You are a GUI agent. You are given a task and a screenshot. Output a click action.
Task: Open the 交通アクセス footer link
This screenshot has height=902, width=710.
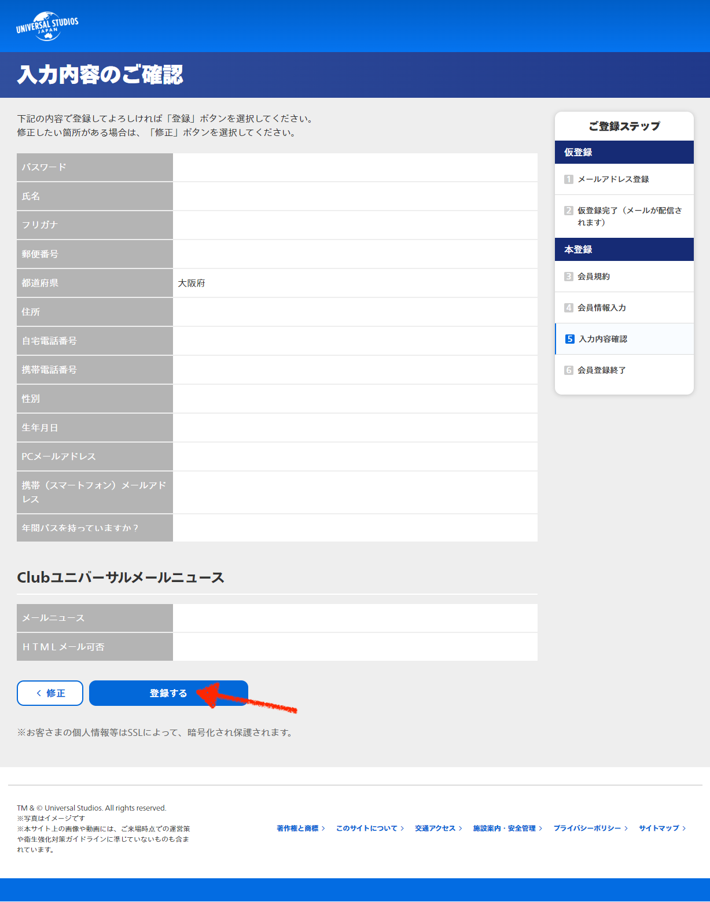(439, 829)
